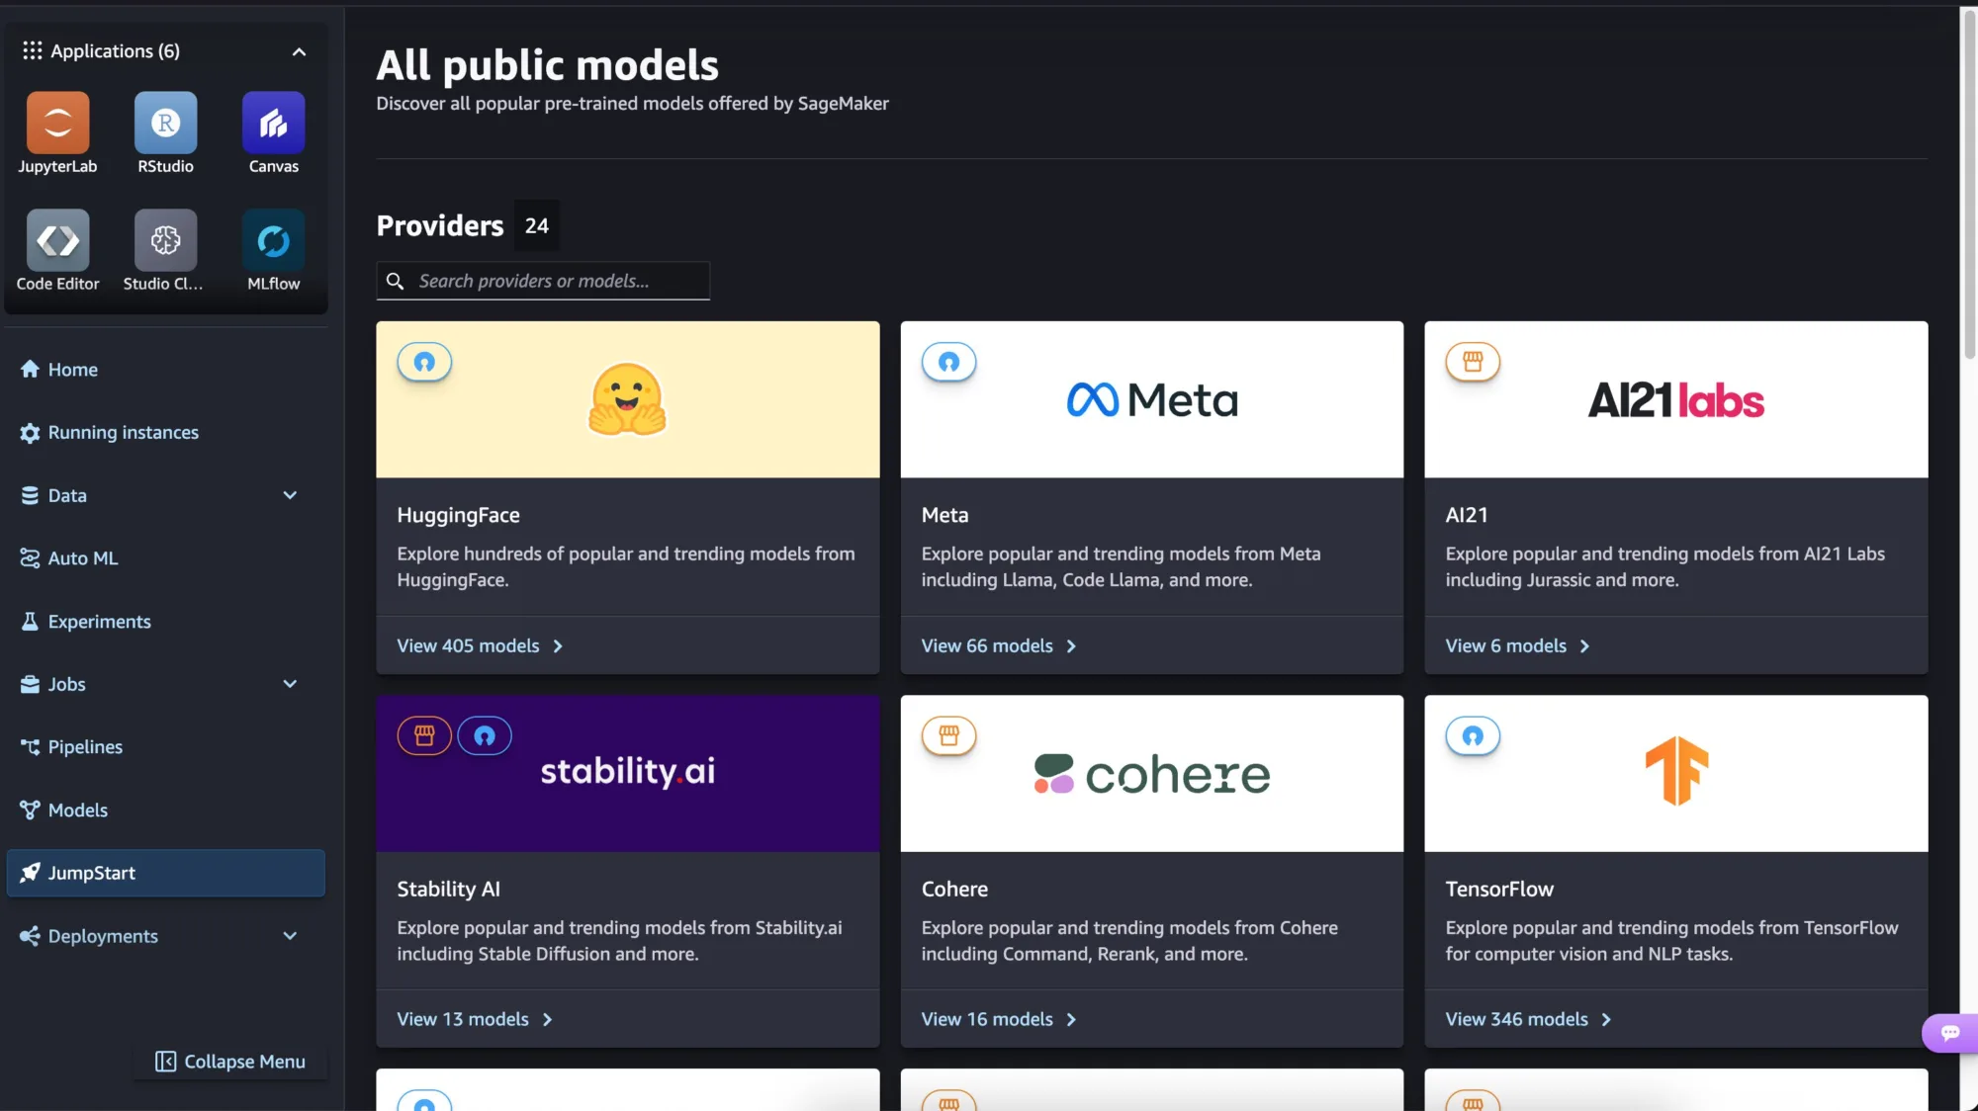Open JupyterLab application icon

(57, 124)
